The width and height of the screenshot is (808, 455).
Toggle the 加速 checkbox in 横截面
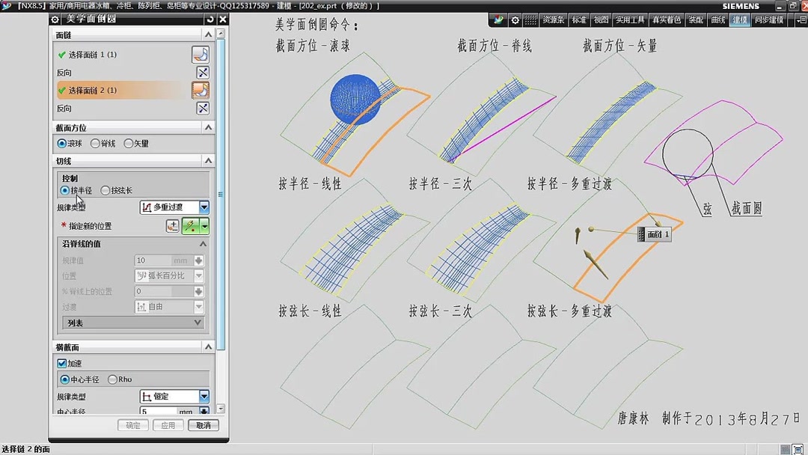[x=61, y=362]
